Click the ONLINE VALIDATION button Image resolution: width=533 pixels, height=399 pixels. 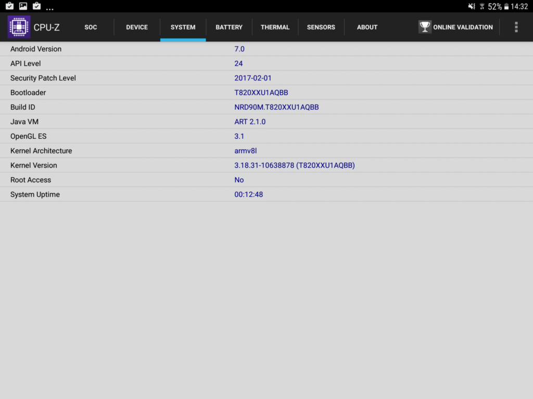coord(455,27)
